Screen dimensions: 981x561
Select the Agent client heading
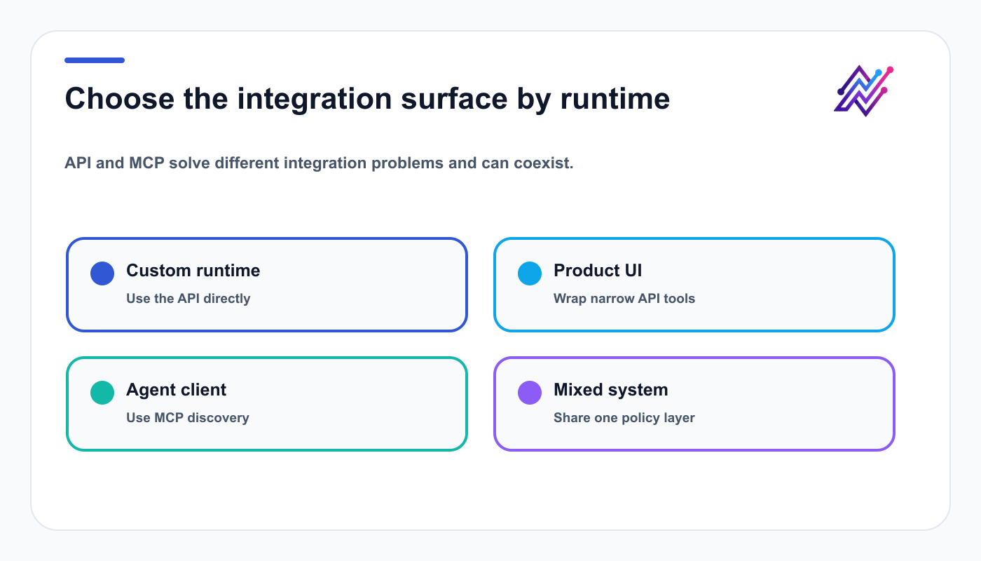pyautogui.click(x=177, y=390)
